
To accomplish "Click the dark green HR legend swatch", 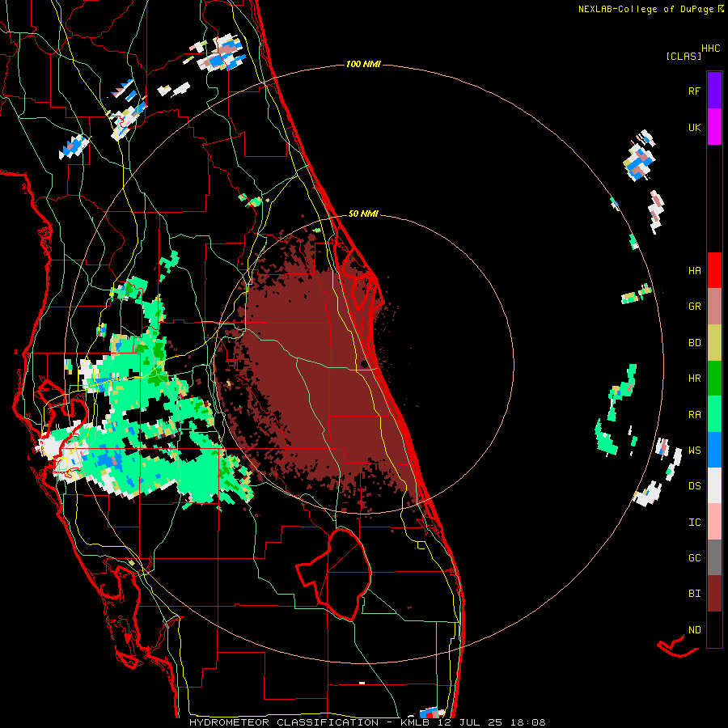I will pyautogui.click(x=714, y=378).
